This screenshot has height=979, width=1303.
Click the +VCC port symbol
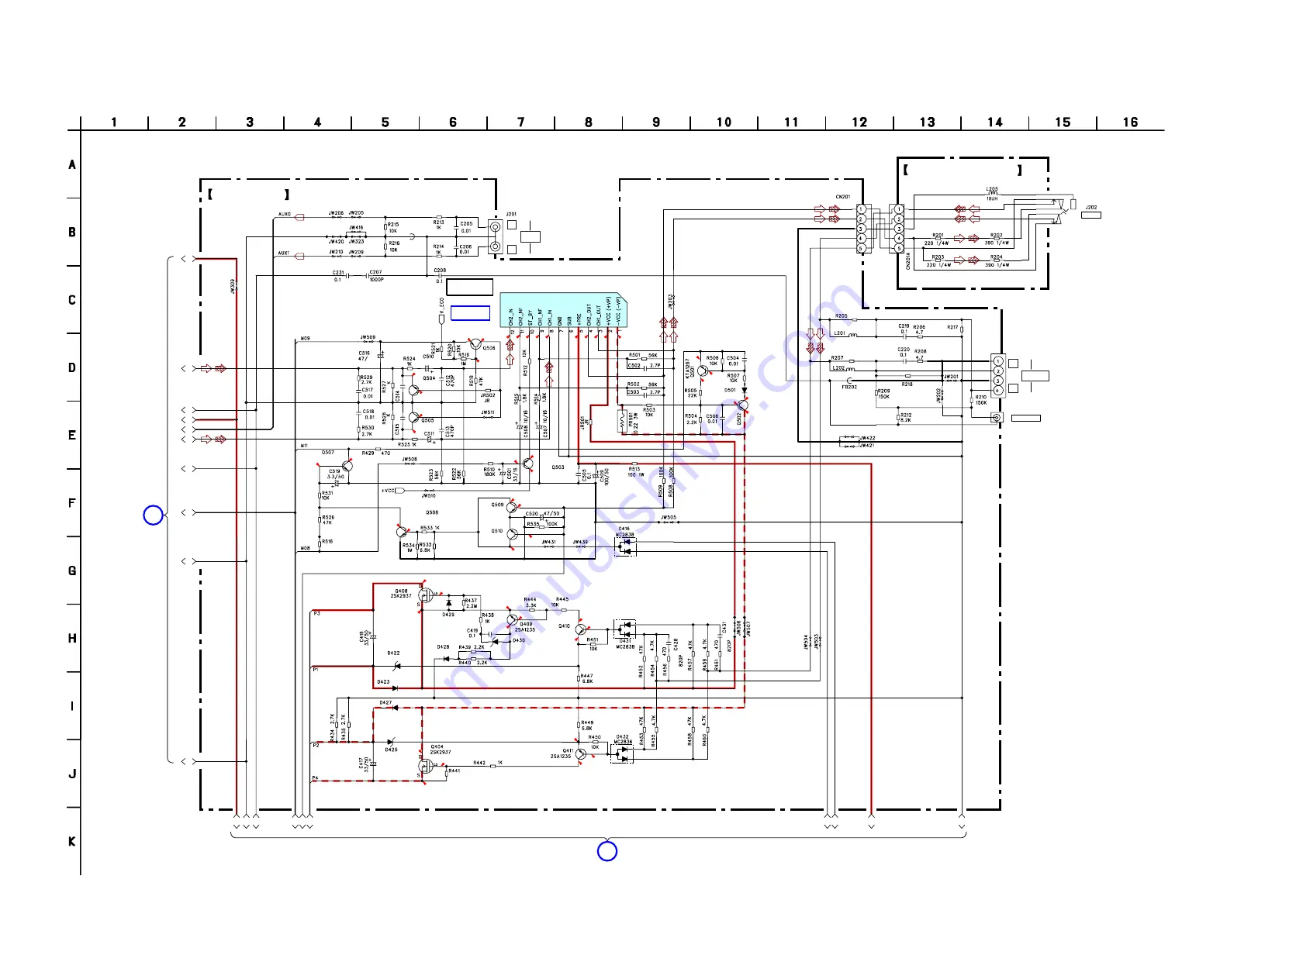pos(399,491)
